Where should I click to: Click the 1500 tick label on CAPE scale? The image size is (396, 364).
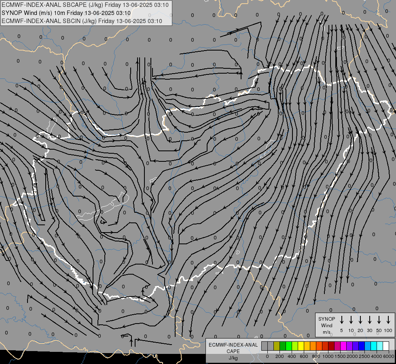(x=340, y=356)
